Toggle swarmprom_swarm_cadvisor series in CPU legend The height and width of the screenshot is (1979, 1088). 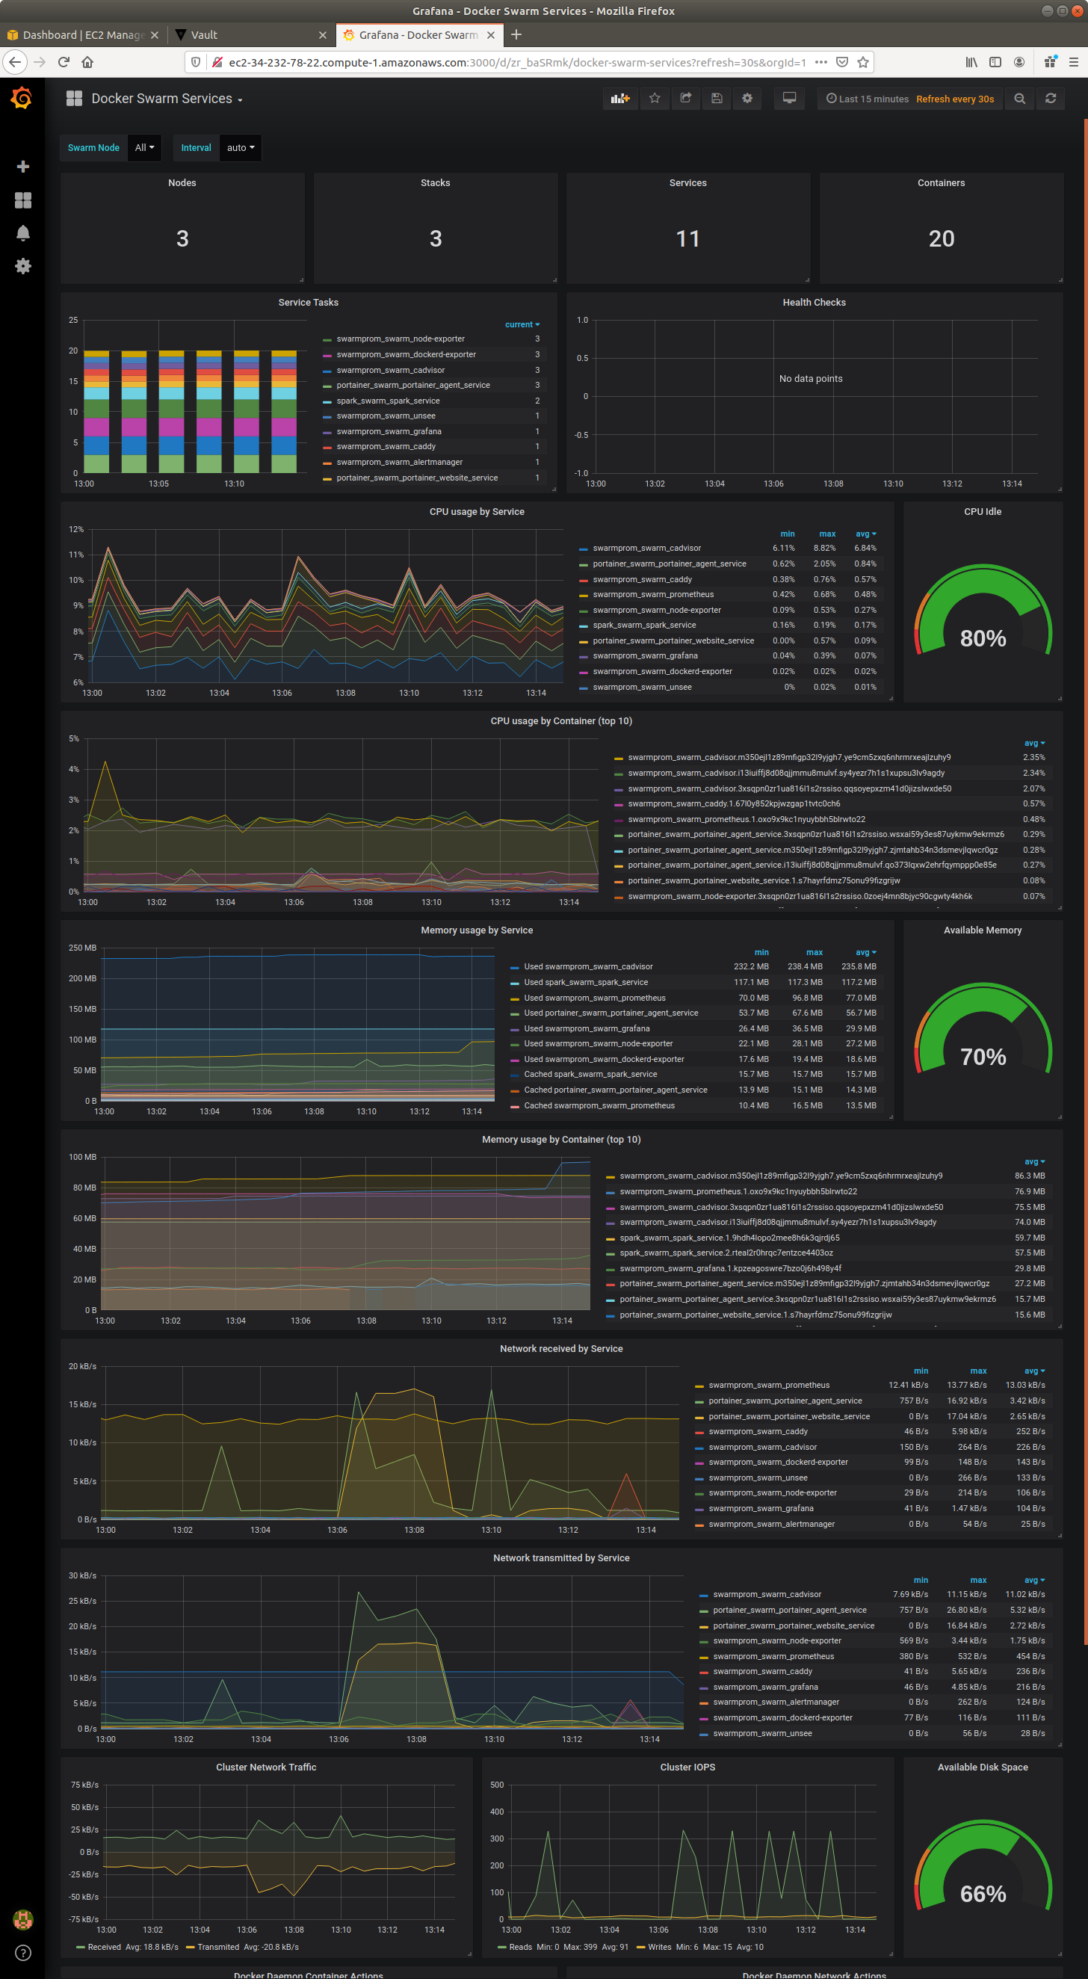click(646, 548)
